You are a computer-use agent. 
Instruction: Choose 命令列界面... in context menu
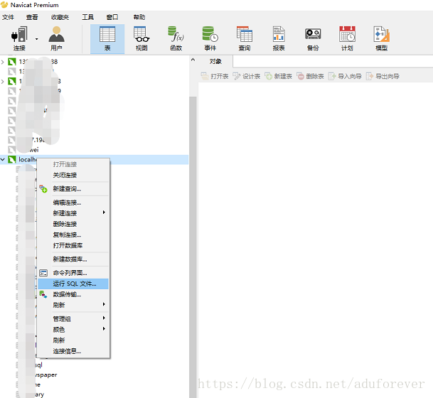[73, 273]
